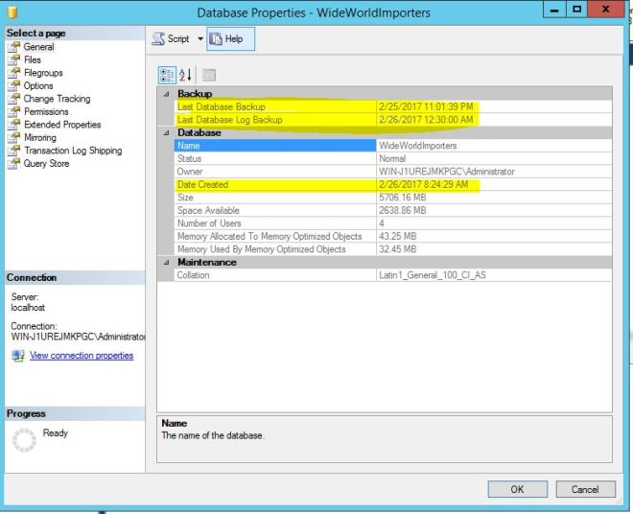This screenshot has width=633, height=514.
Task: Collapse the Database section
Action: (166, 132)
